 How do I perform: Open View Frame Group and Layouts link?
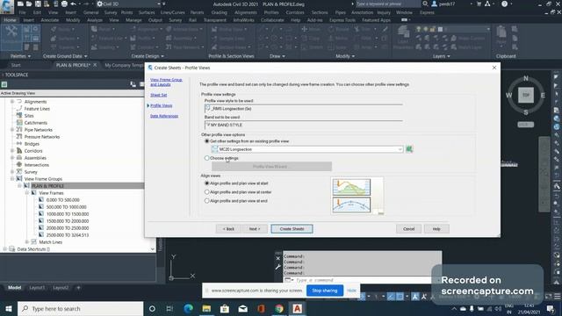166,82
